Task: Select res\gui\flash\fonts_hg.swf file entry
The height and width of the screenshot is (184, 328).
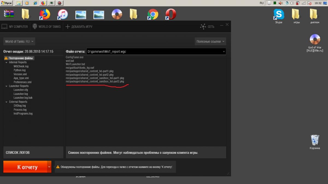Action: pyautogui.click(x=80, y=68)
